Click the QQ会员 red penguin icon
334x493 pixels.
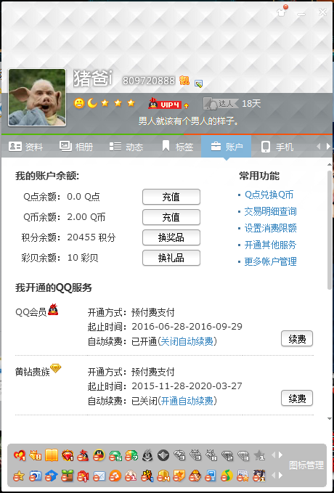53,310
